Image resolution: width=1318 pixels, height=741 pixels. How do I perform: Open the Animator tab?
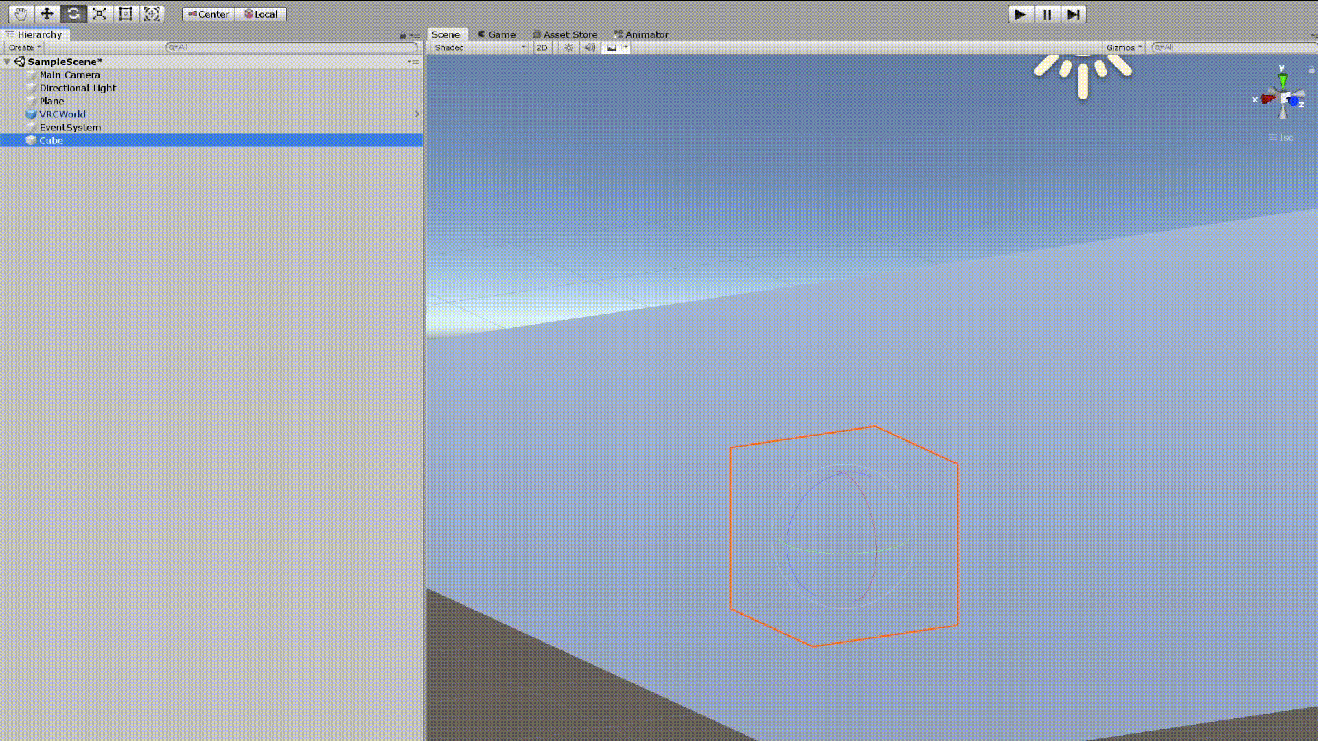(641, 34)
